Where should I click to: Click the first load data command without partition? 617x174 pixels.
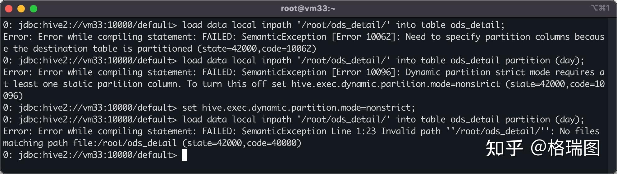click(x=343, y=25)
